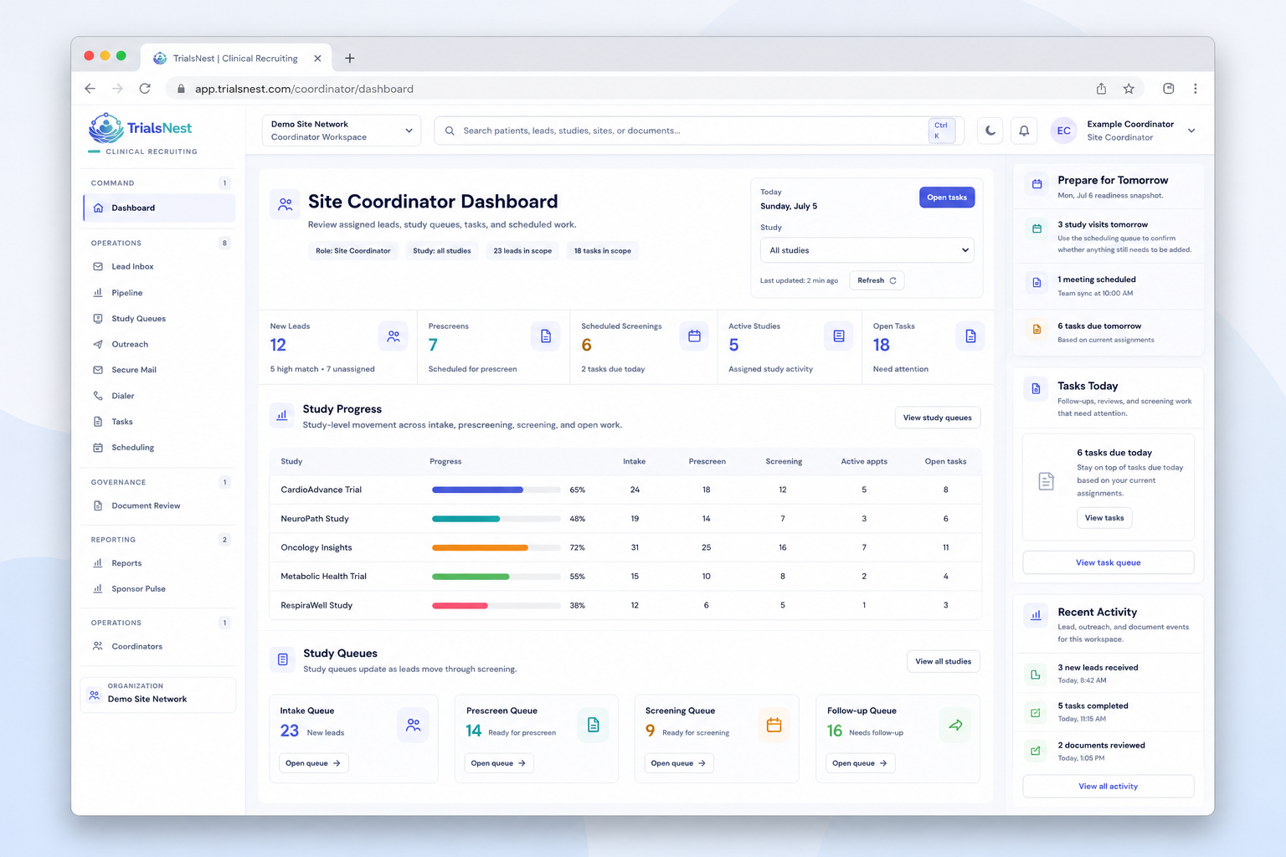Screen dimensions: 1286x857
Task: Click the '6 tasks due tomorrow' orange icon
Action: coord(1037,329)
